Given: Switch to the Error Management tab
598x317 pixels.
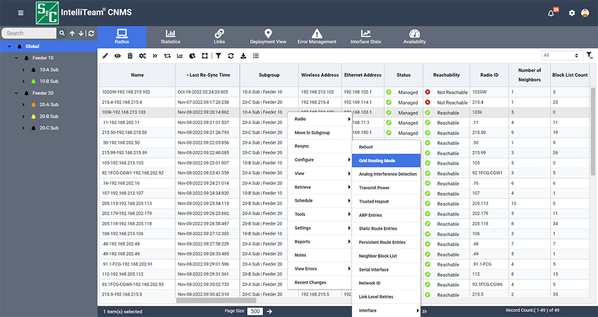Looking at the screenshot, I should [x=317, y=37].
